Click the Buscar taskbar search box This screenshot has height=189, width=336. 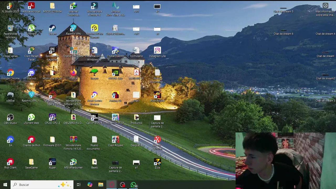pos(42,185)
